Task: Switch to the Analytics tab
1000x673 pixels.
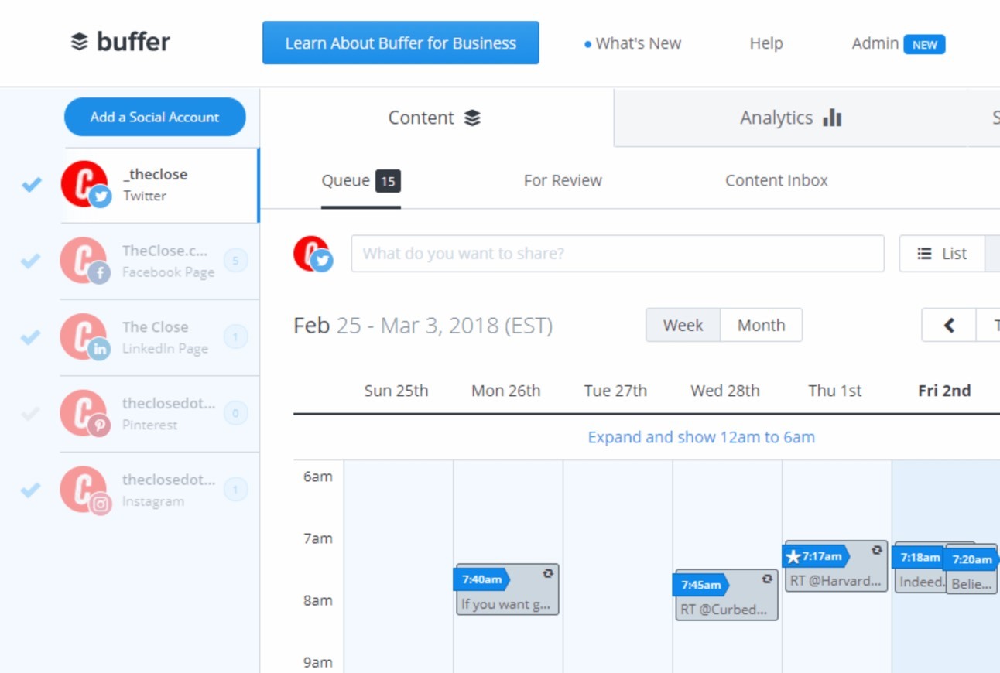Action: [789, 118]
